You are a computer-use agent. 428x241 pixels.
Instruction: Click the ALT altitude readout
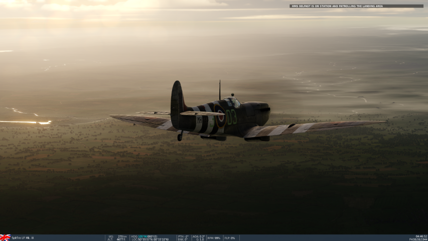click(x=117, y=239)
